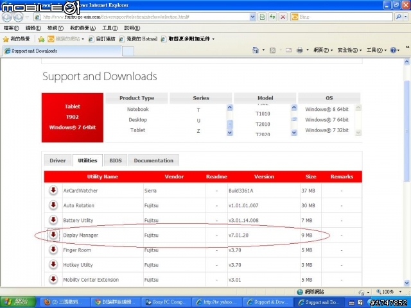Select Desktop product type
The height and width of the screenshot is (308, 411).
[x=137, y=120]
